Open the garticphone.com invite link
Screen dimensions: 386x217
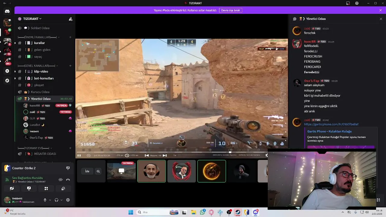tap(331, 124)
